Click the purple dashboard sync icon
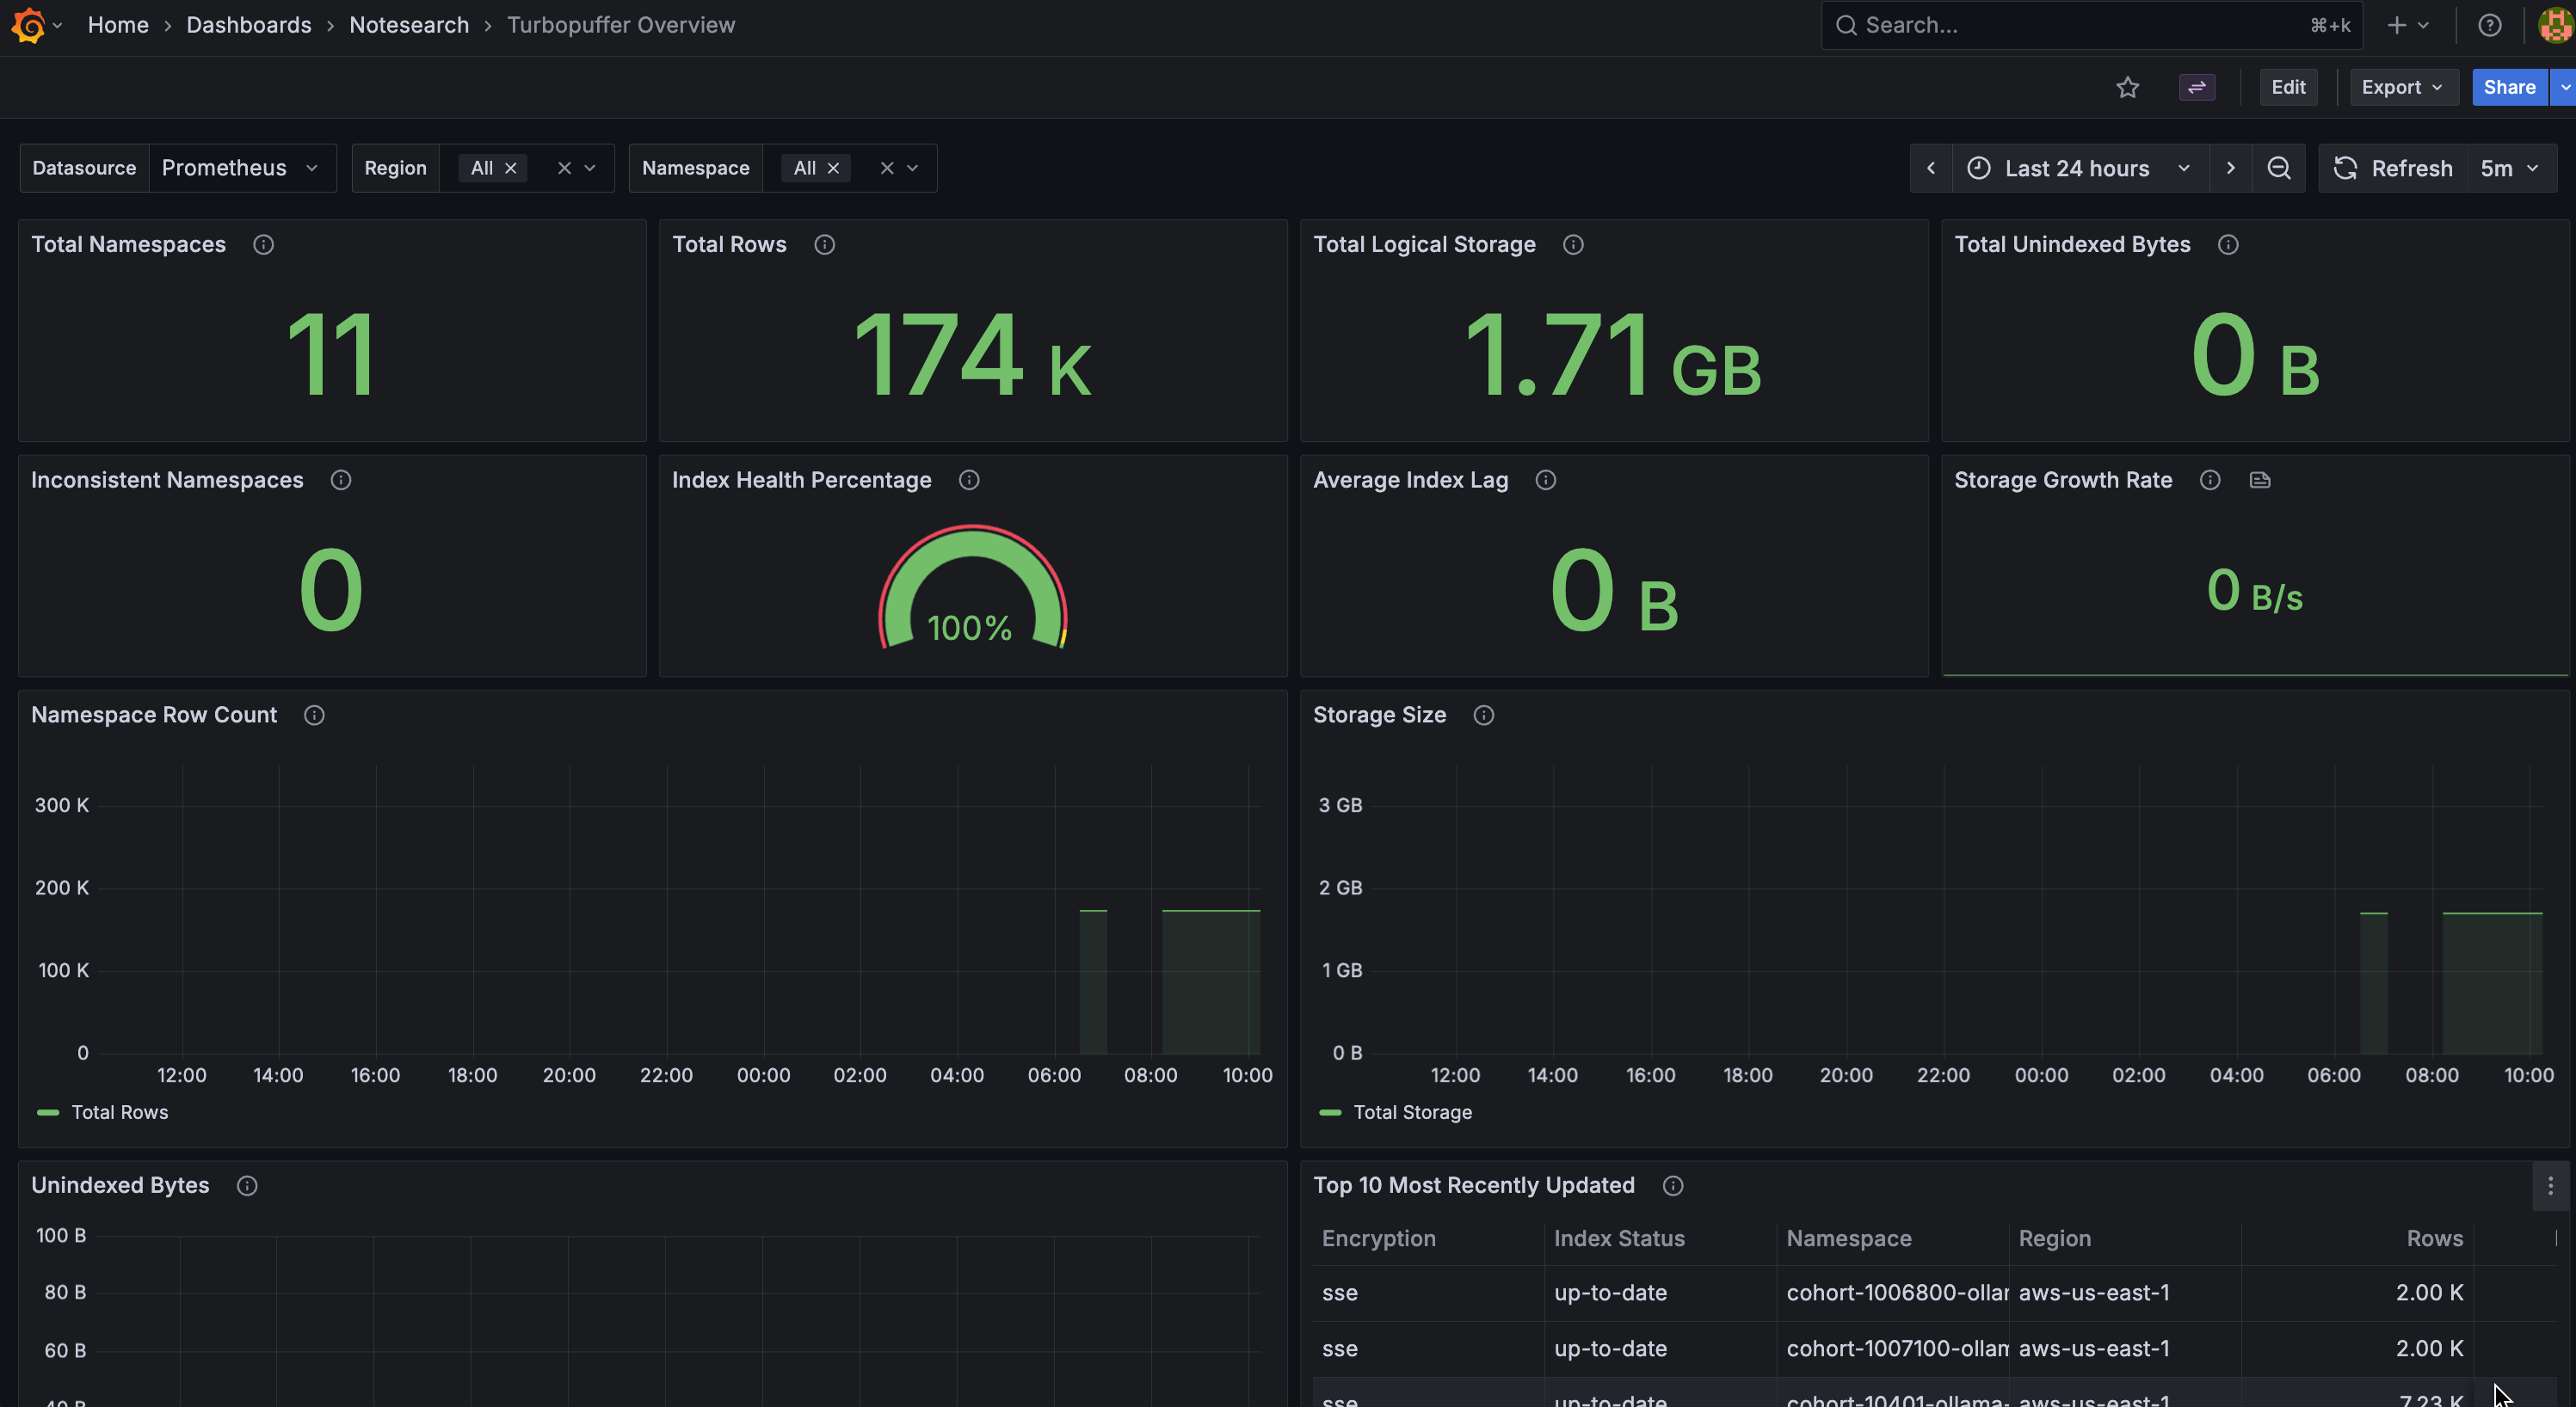2576x1407 pixels. click(2196, 87)
